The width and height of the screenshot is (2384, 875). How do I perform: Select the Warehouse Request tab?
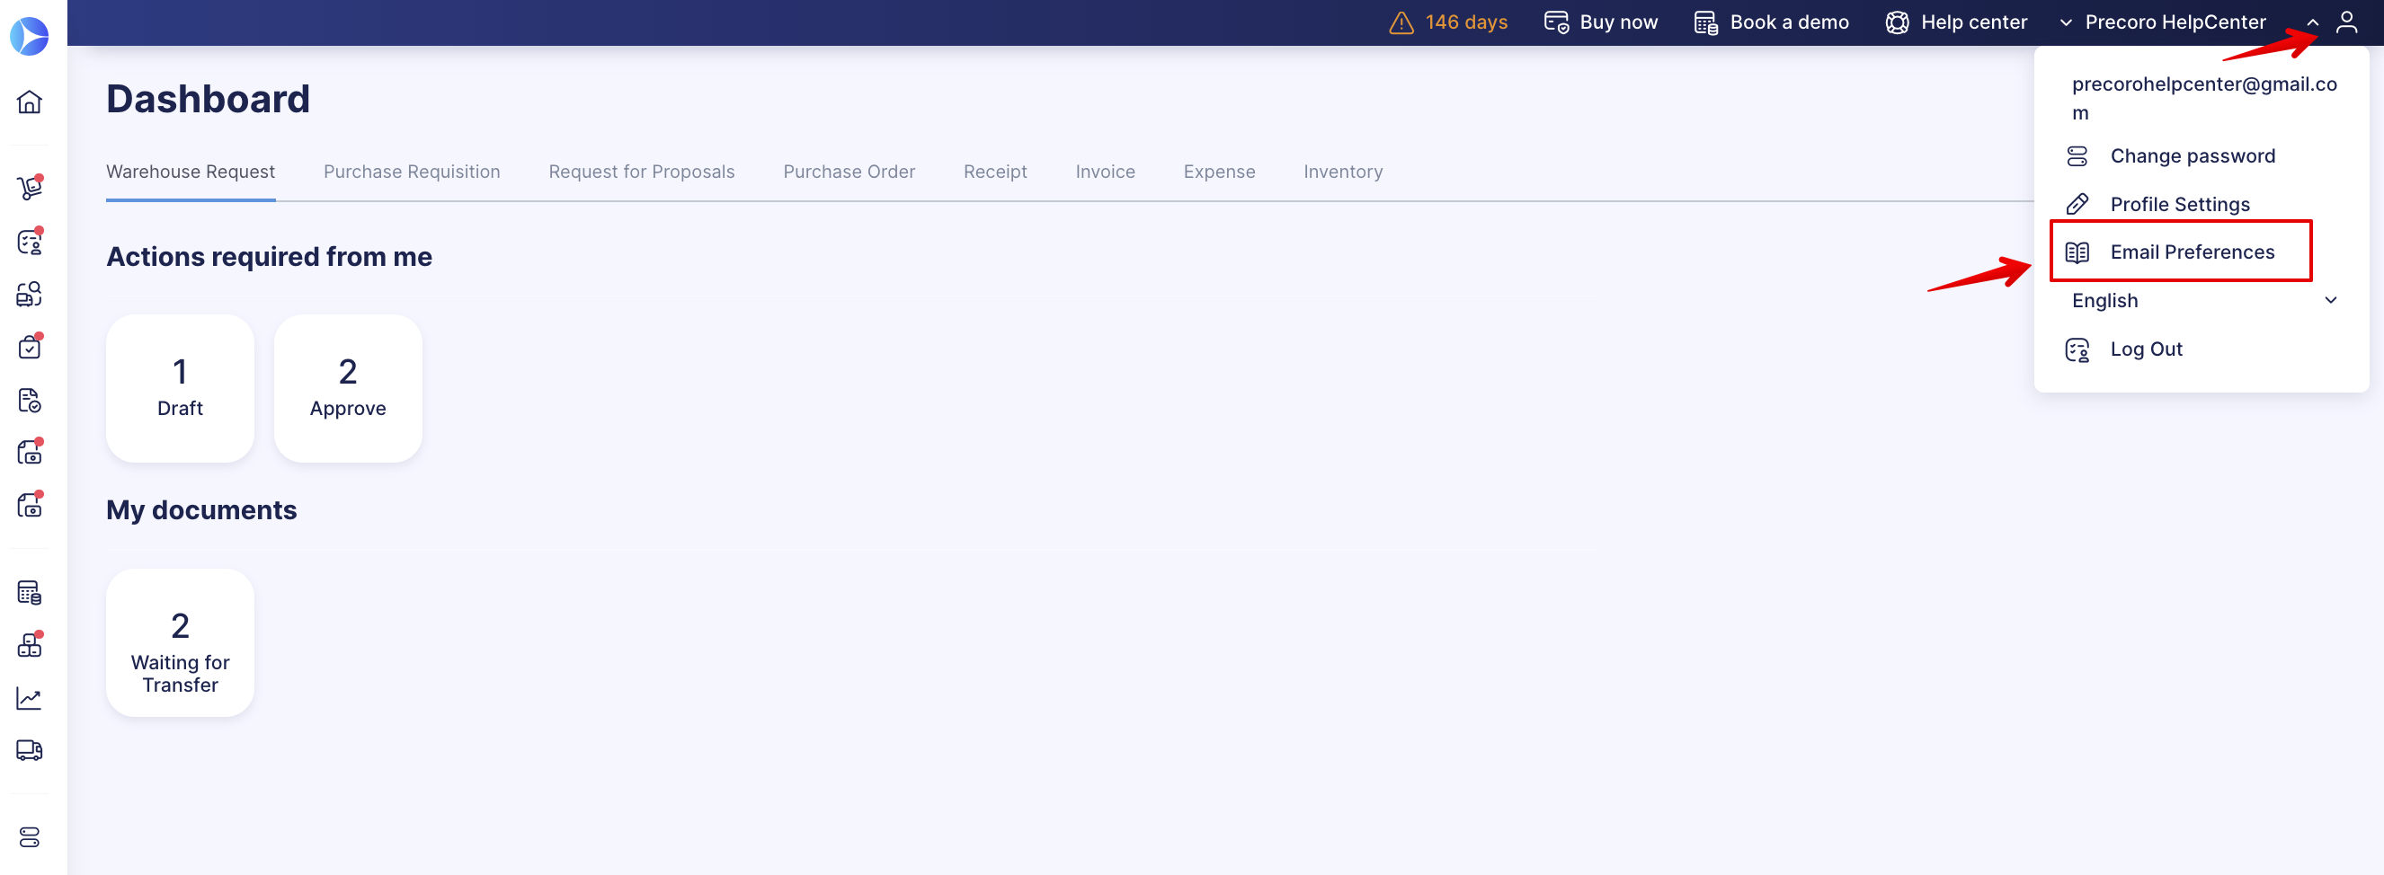point(191,172)
